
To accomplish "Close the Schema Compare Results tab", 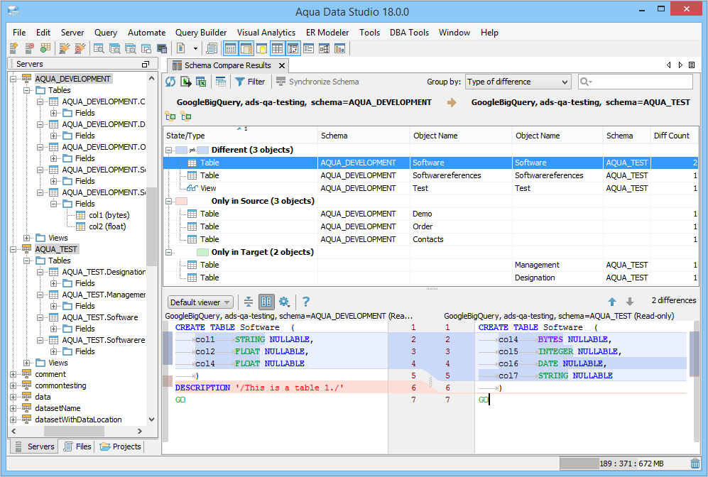I will click(282, 66).
